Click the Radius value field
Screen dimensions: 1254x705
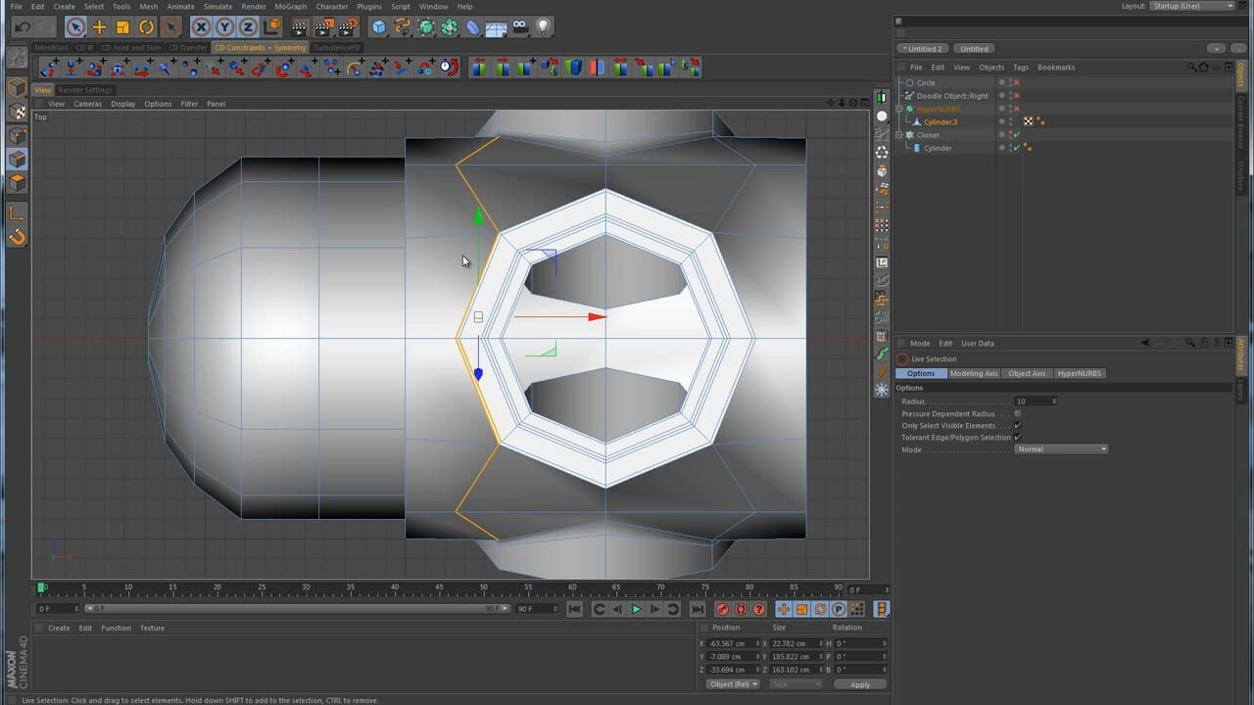tap(1033, 401)
